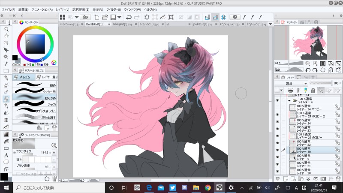Switch to B04bj407[1].jpg canvas tab

coord(122,24)
